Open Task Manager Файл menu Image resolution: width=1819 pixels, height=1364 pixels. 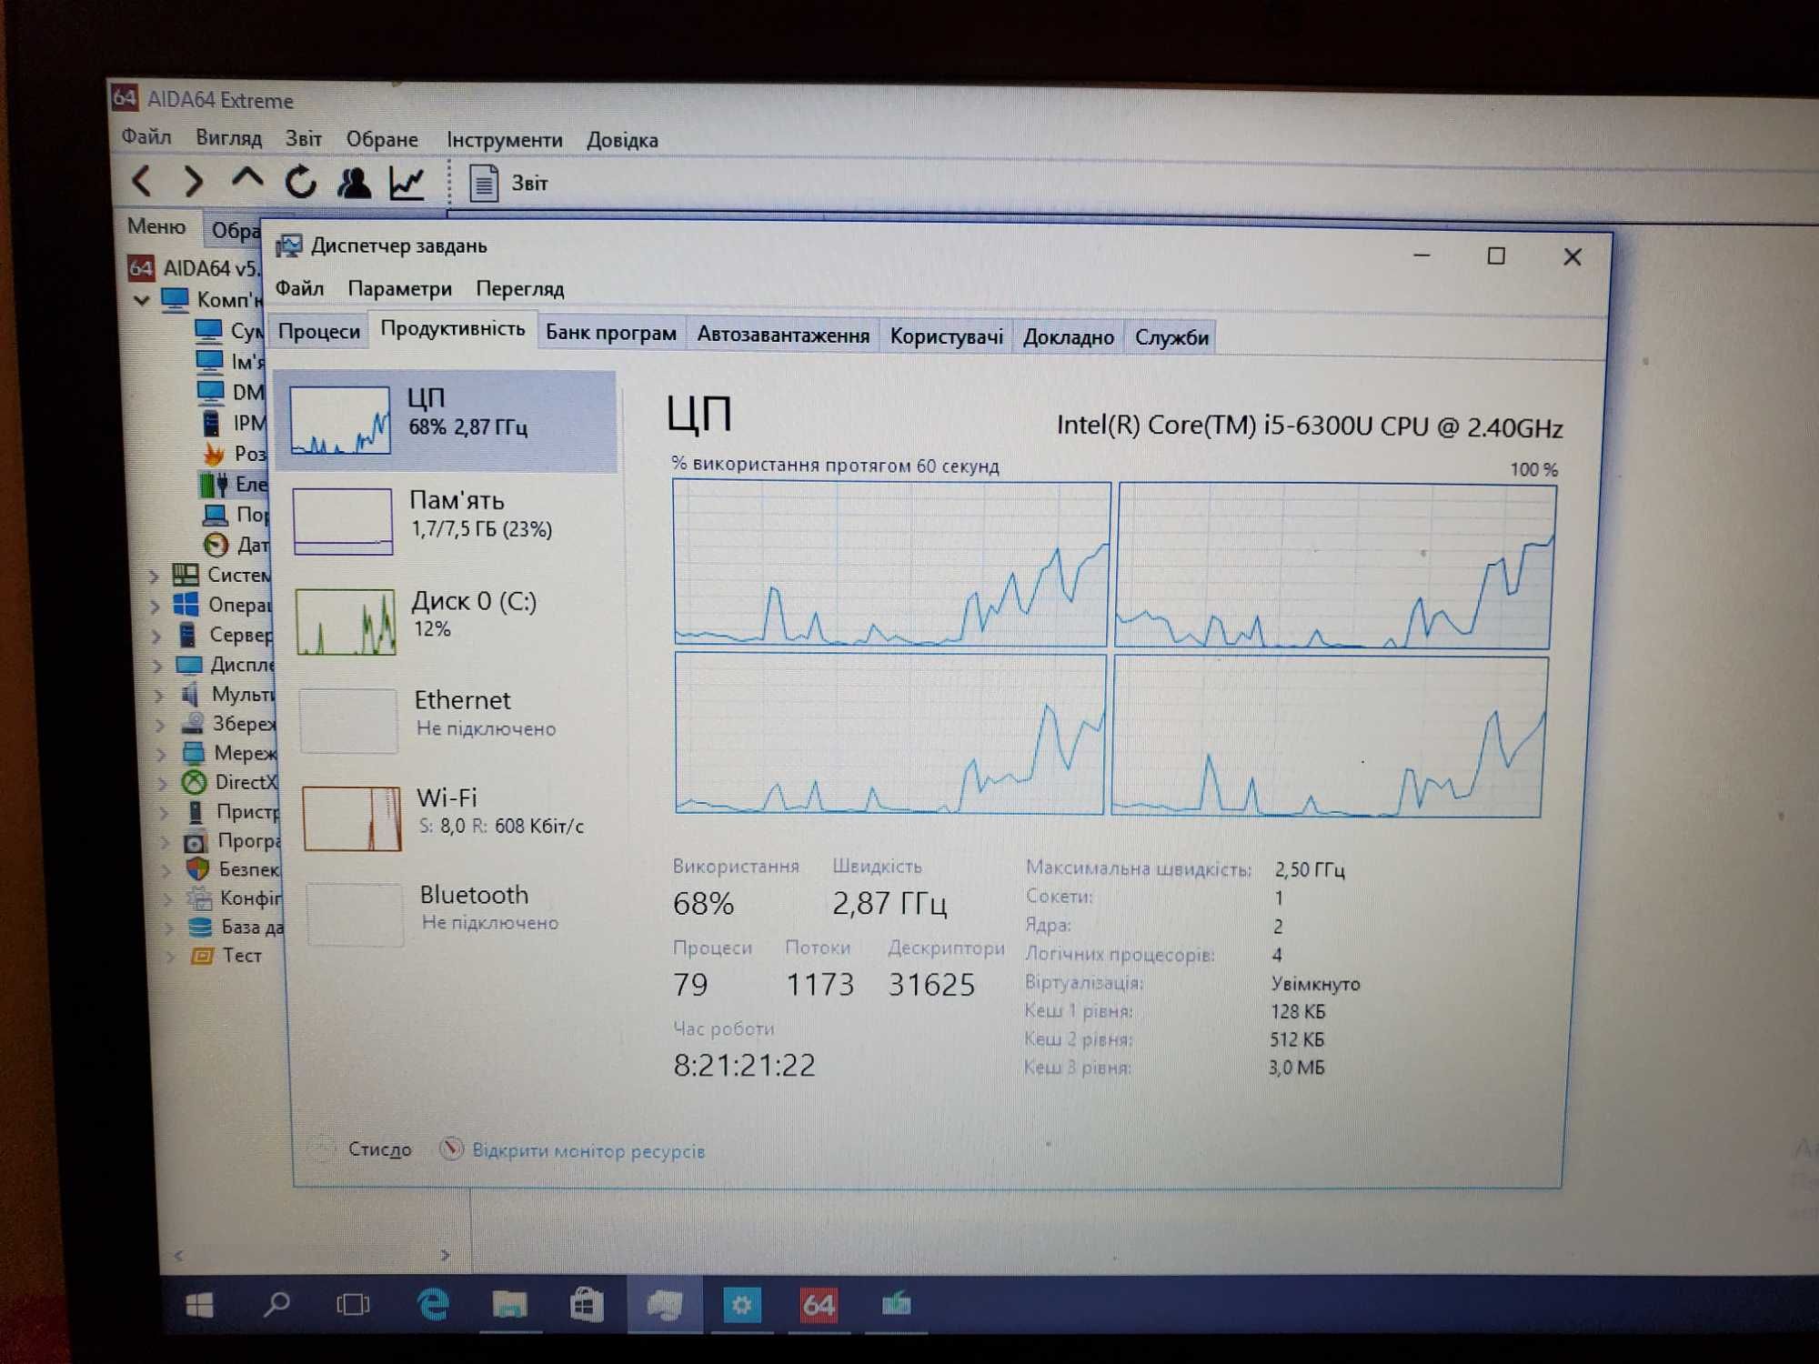pos(299,288)
